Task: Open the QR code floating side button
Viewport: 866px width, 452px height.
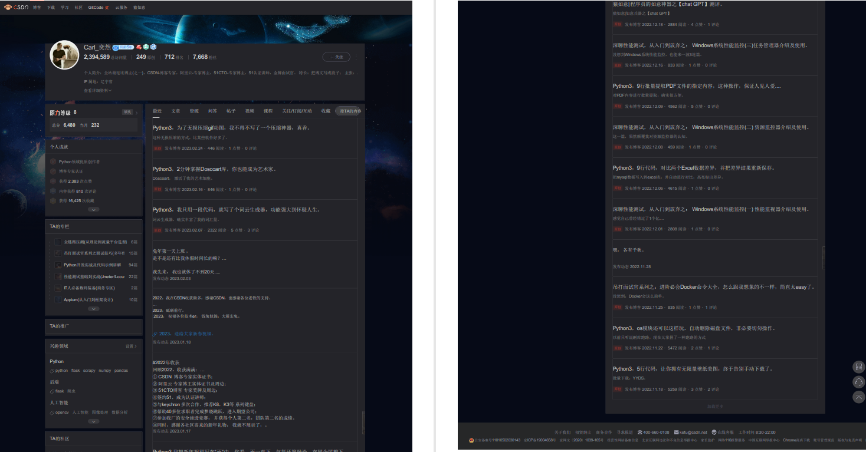Action: tap(859, 367)
